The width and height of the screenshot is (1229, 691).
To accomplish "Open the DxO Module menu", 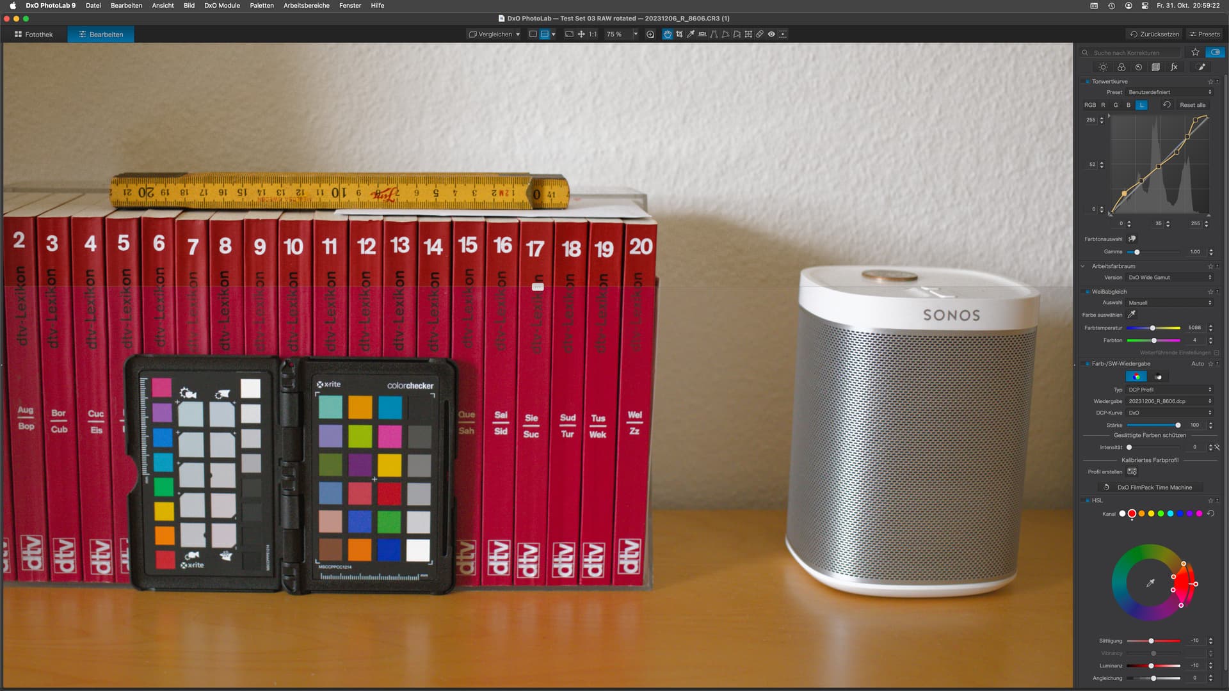I will [x=221, y=5].
